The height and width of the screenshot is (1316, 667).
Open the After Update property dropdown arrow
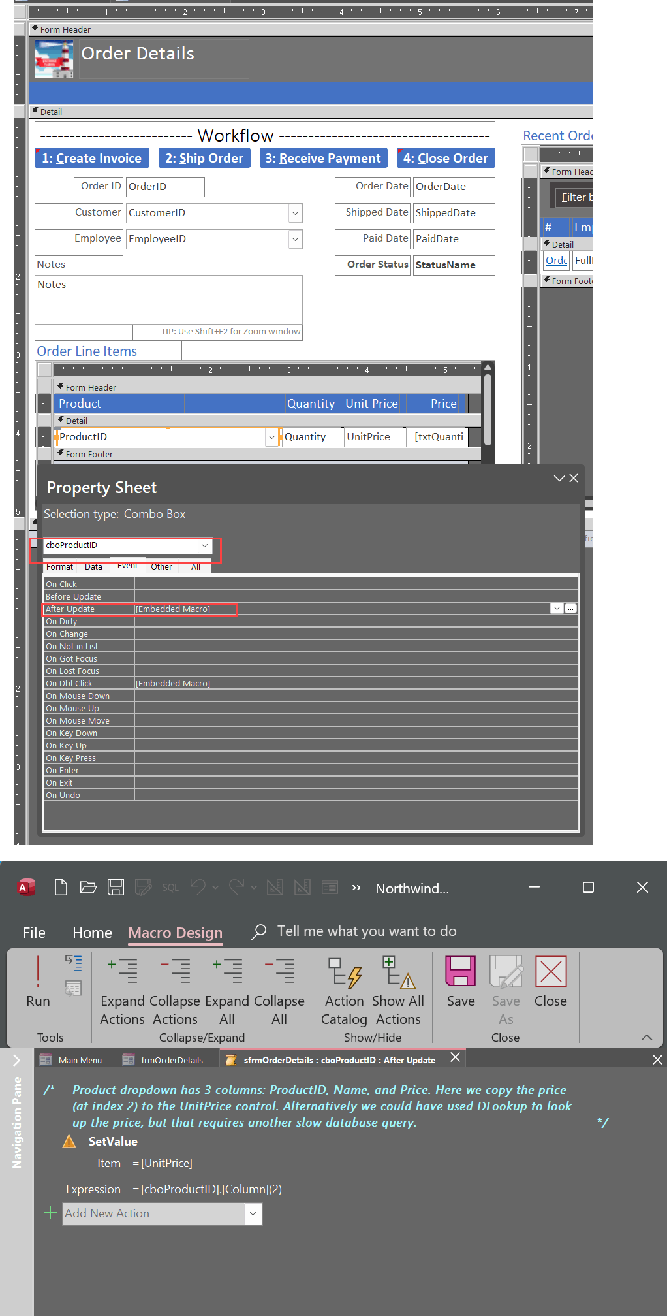pos(557,609)
